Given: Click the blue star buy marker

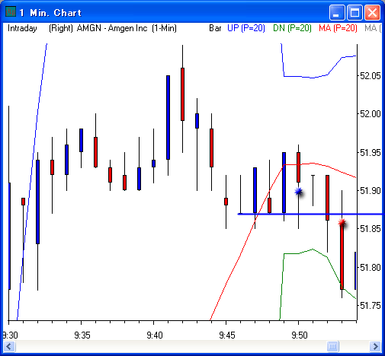Looking at the screenshot, I should 299,192.
